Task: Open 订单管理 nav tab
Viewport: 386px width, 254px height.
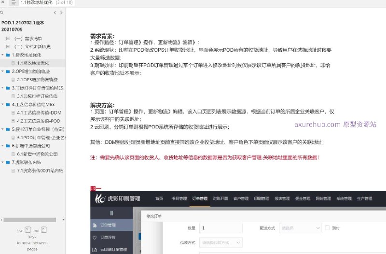Action: 200,198
